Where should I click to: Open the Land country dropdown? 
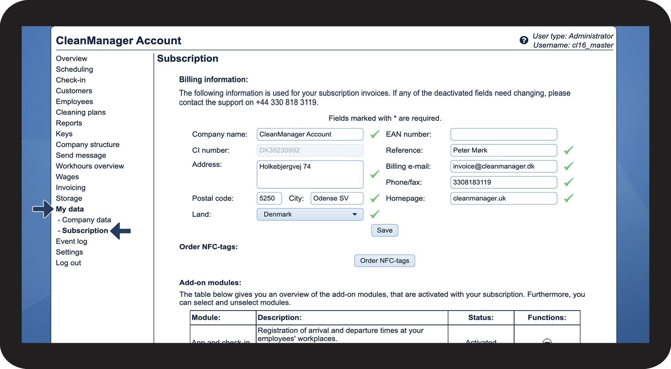(x=310, y=214)
